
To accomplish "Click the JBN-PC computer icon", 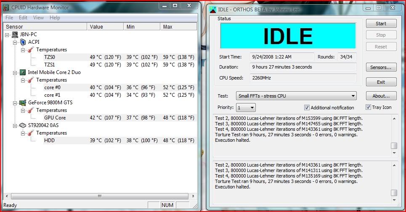I will (x=15, y=34).
